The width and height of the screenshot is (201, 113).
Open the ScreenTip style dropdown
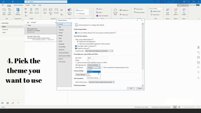[x=99, y=51]
